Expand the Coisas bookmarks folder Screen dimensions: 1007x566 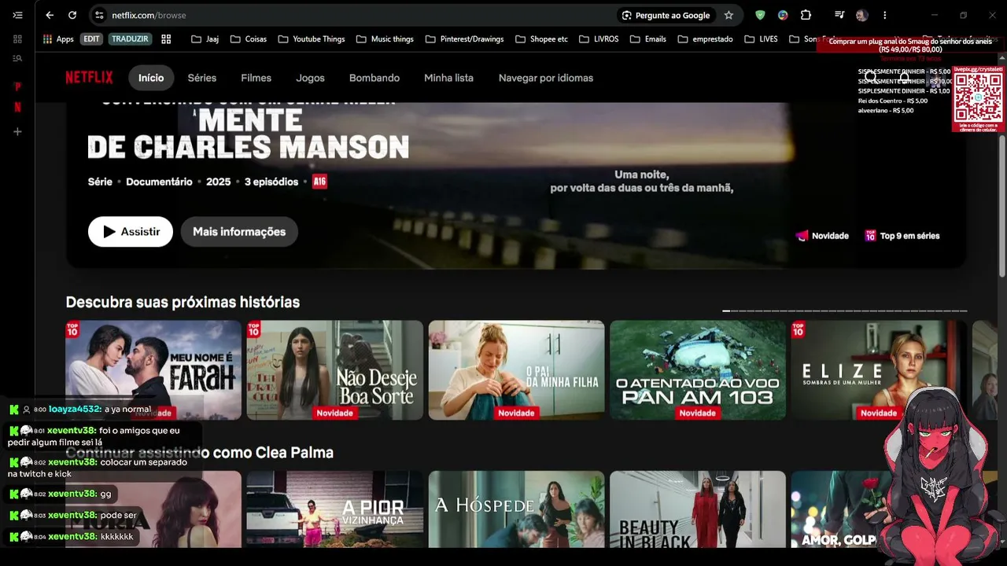tap(249, 39)
